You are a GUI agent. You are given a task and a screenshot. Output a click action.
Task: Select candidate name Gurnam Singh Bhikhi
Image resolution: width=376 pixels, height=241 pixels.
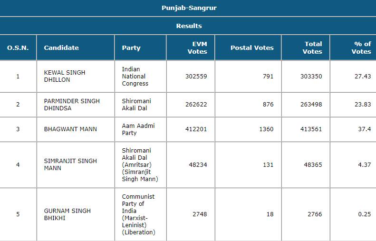(67, 214)
